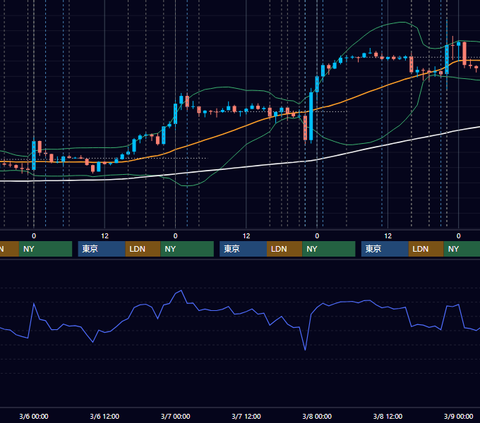Click the 3/7 00:00 date label

[x=175, y=416]
